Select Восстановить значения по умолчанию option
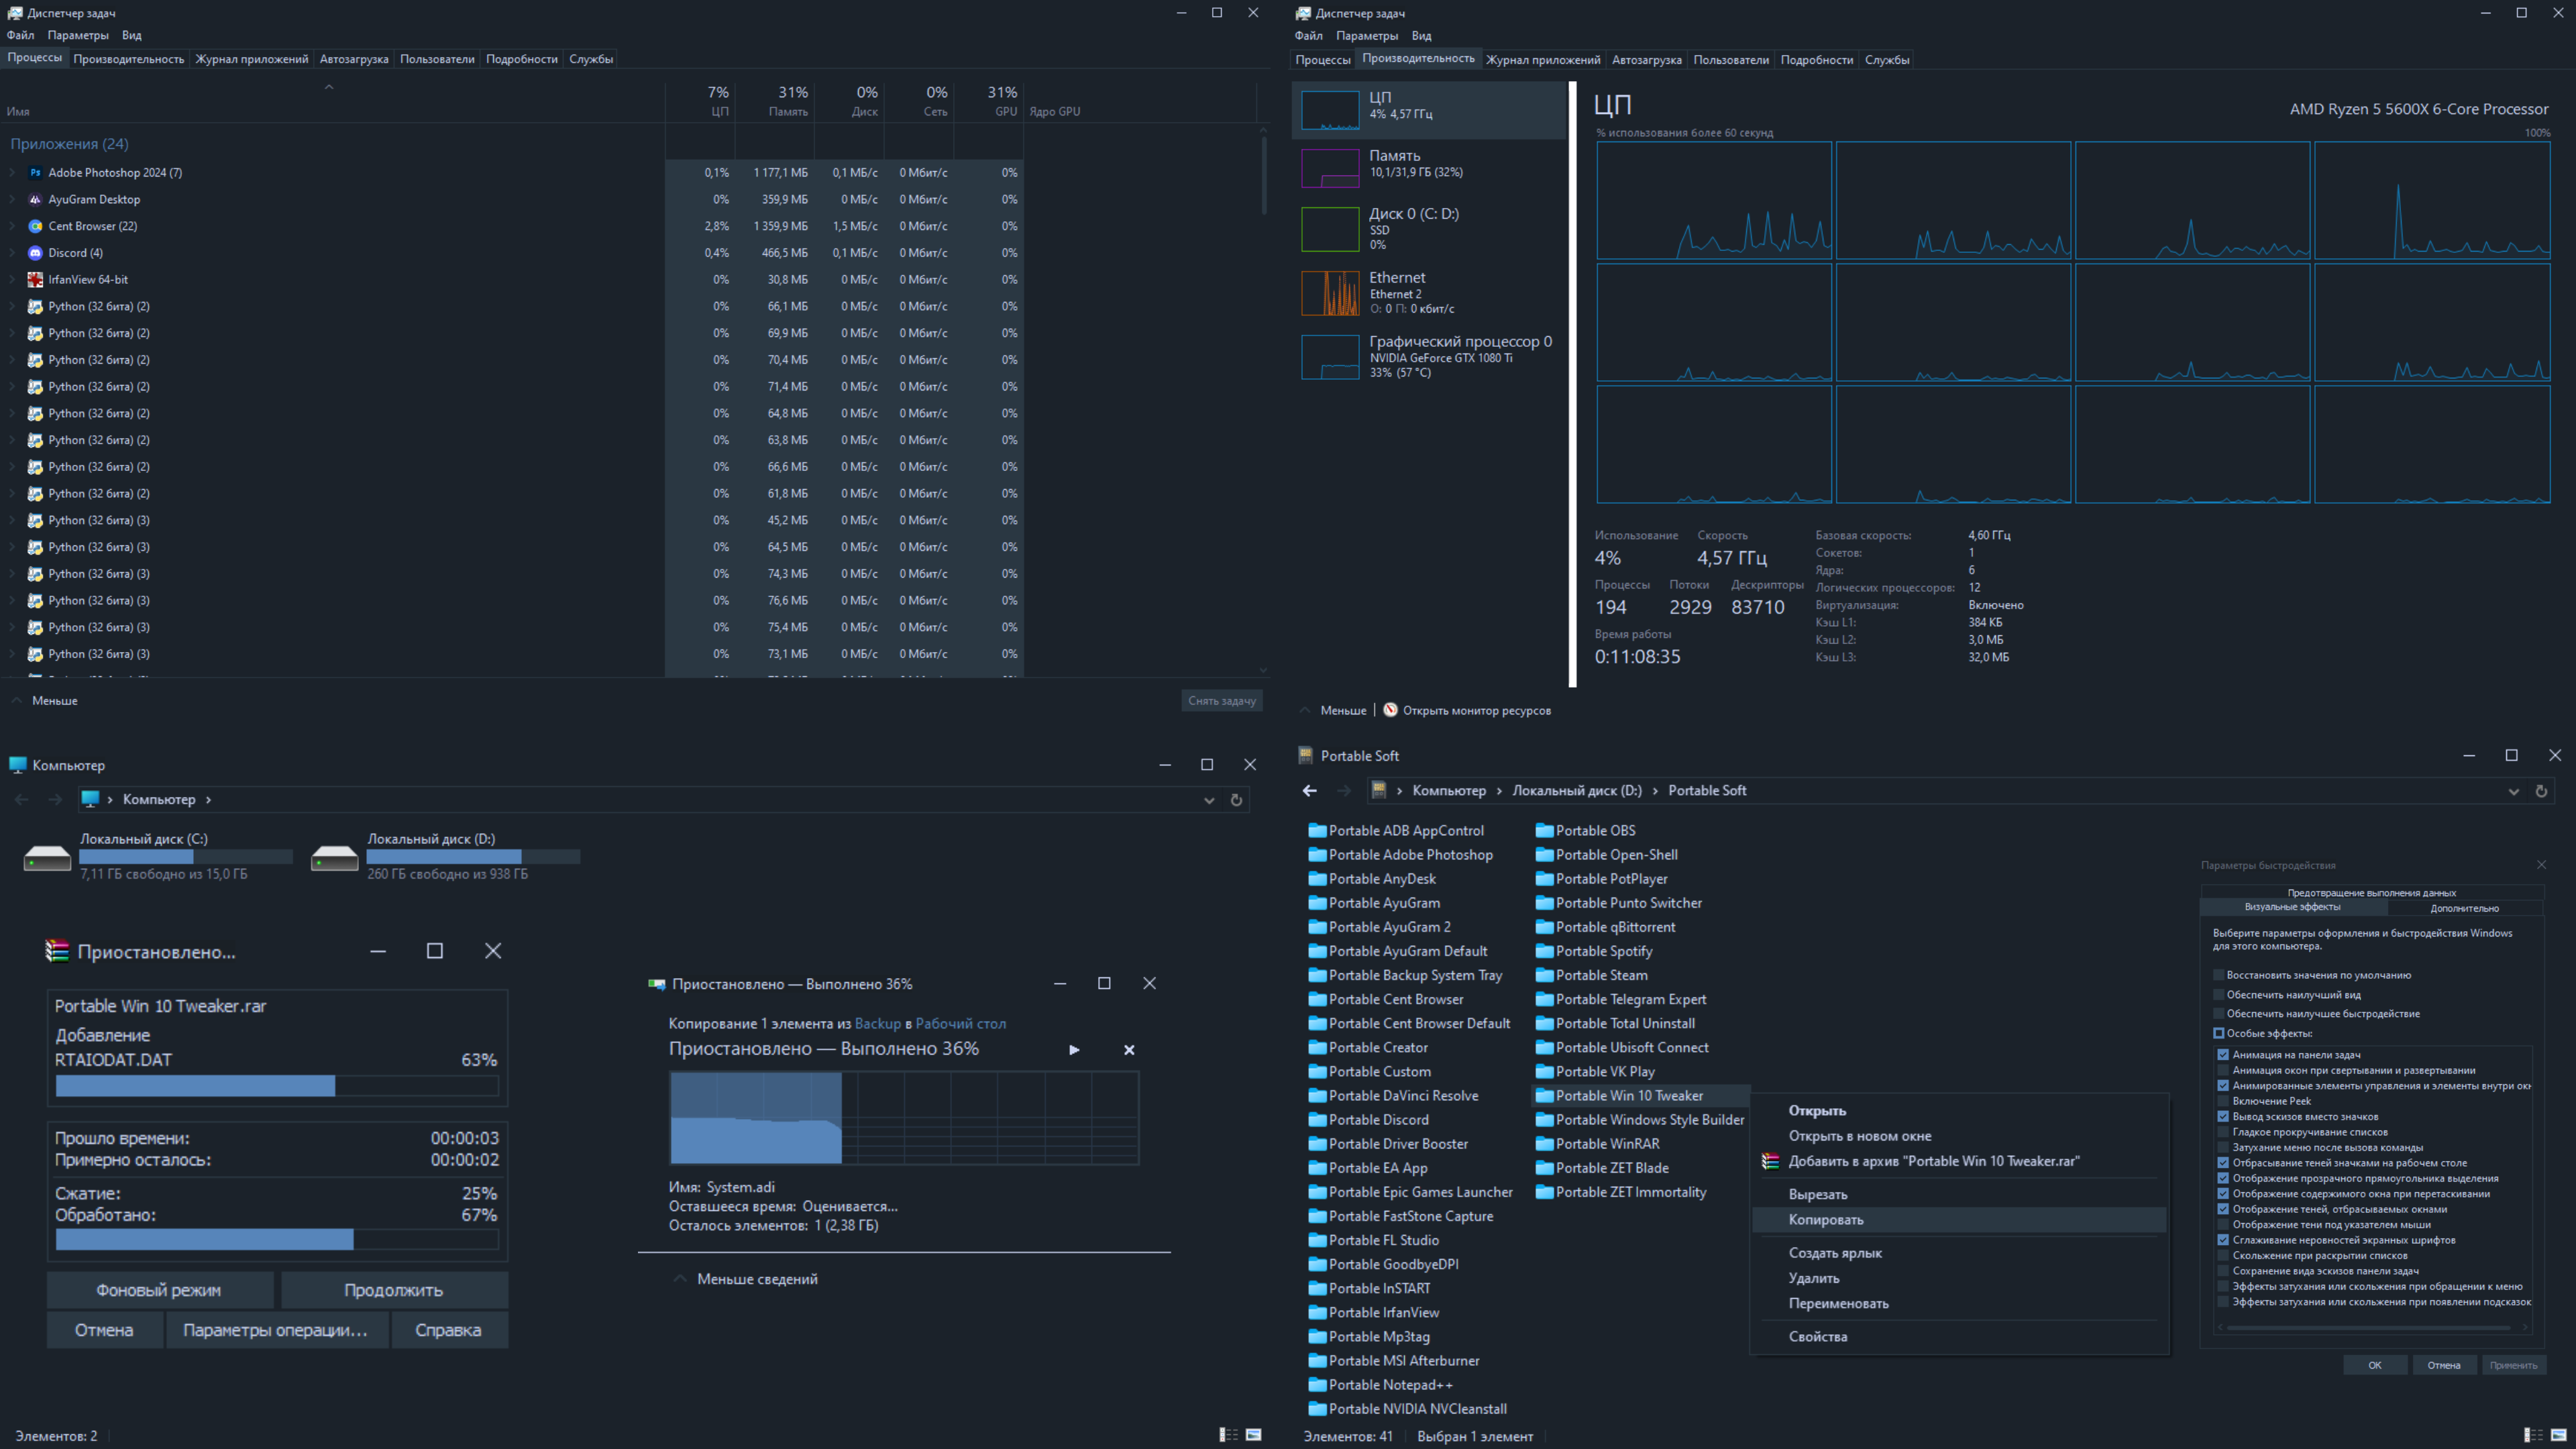This screenshot has width=2576, height=1449. click(2218, 975)
